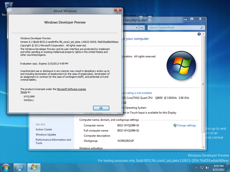Screen dimensions: 230x172
Task: Show hidden tray icons arrow
Action: (x=196, y=168)
